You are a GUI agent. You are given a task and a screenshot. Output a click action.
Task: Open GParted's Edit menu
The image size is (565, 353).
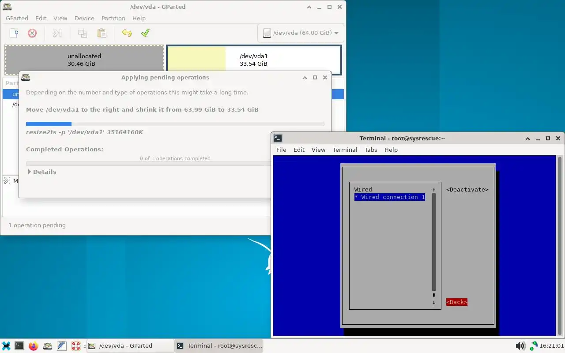[x=41, y=18]
